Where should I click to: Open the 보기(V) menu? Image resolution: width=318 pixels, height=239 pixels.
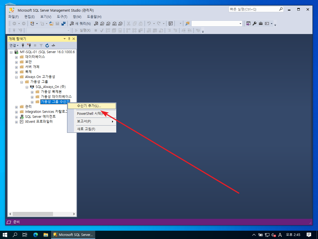46,17
